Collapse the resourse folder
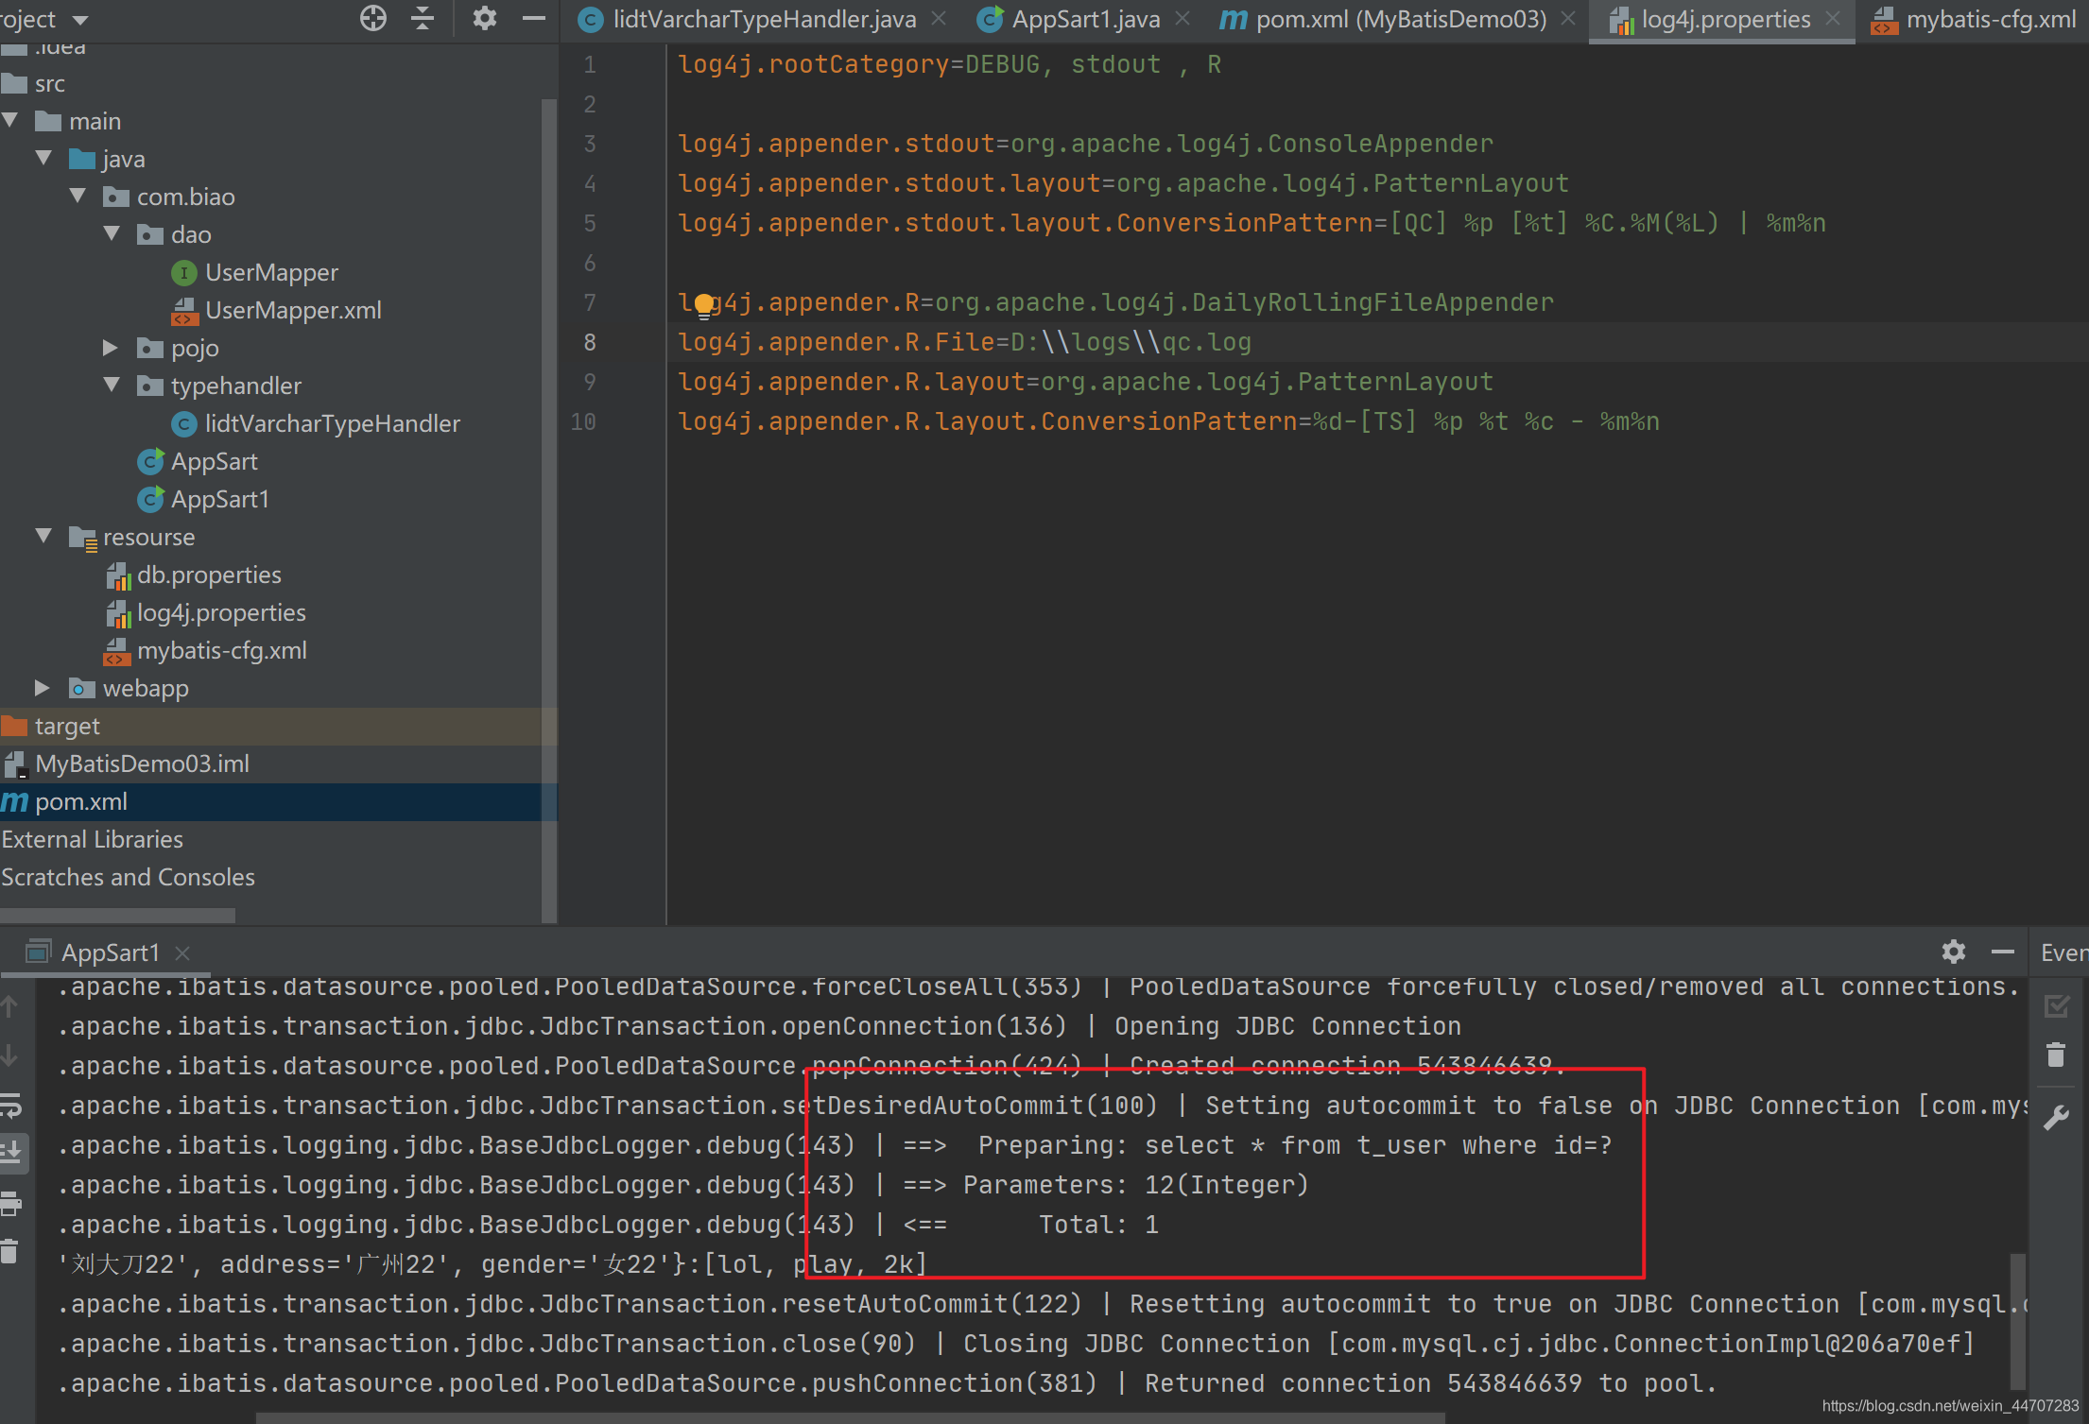This screenshot has width=2089, height=1424. (x=43, y=536)
